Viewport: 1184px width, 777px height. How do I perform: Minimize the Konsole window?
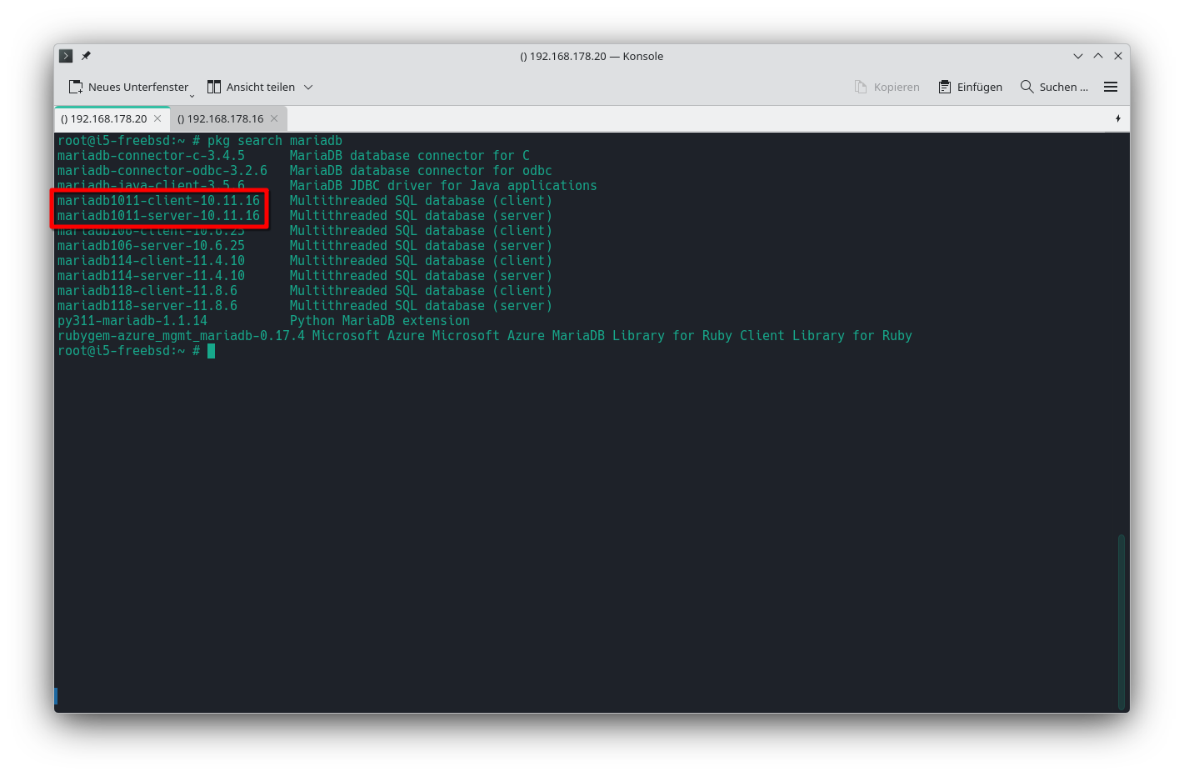pyautogui.click(x=1077, y=56)
